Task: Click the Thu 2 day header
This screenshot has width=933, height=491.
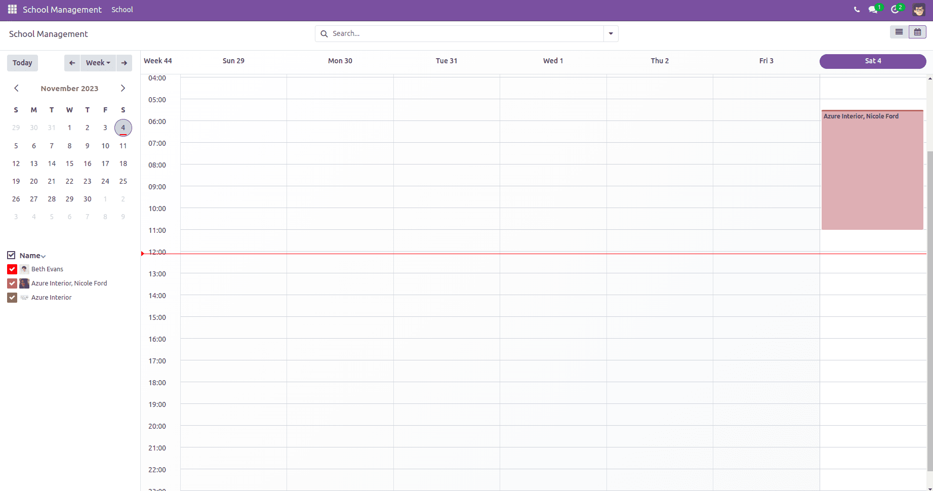Action: pyautogui.click(x=660, y=61)
